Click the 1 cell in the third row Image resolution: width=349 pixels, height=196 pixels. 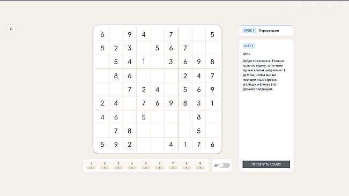tap(144, 62)
